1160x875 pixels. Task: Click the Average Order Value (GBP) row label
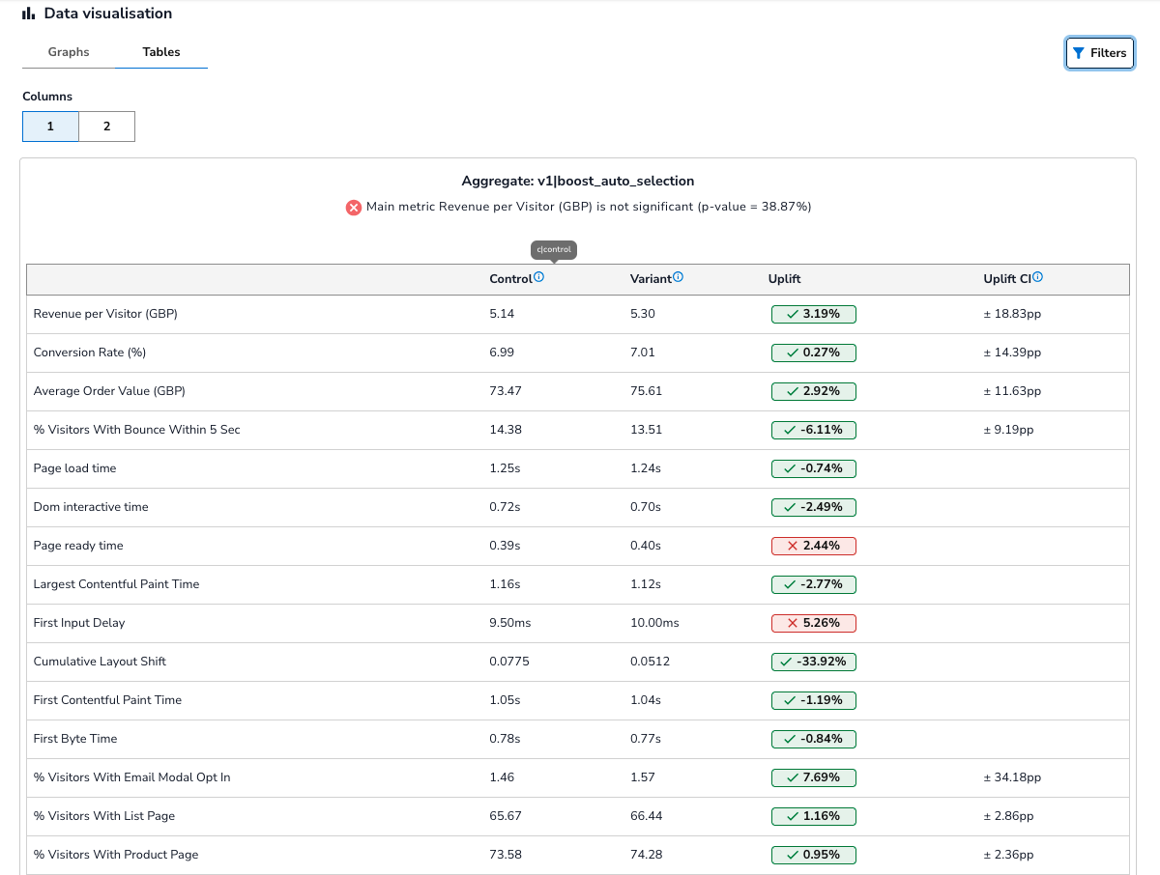click(x=109, y=391)
